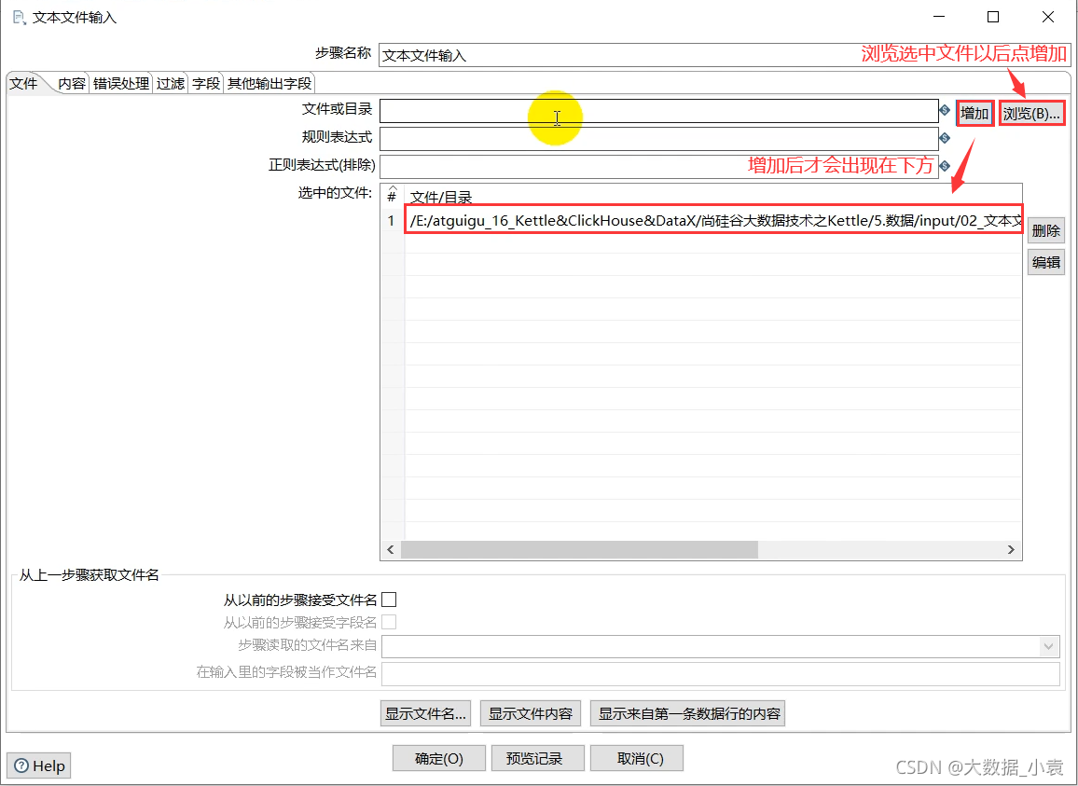Enable 从以前的步骤接受文件名 checkbox
This screenshot has width=1078, height=786.
[x=389, y=600]
